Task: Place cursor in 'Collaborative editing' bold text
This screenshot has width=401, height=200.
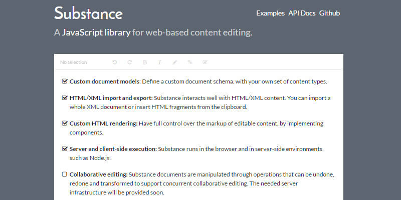Action: tap(98, 174)
